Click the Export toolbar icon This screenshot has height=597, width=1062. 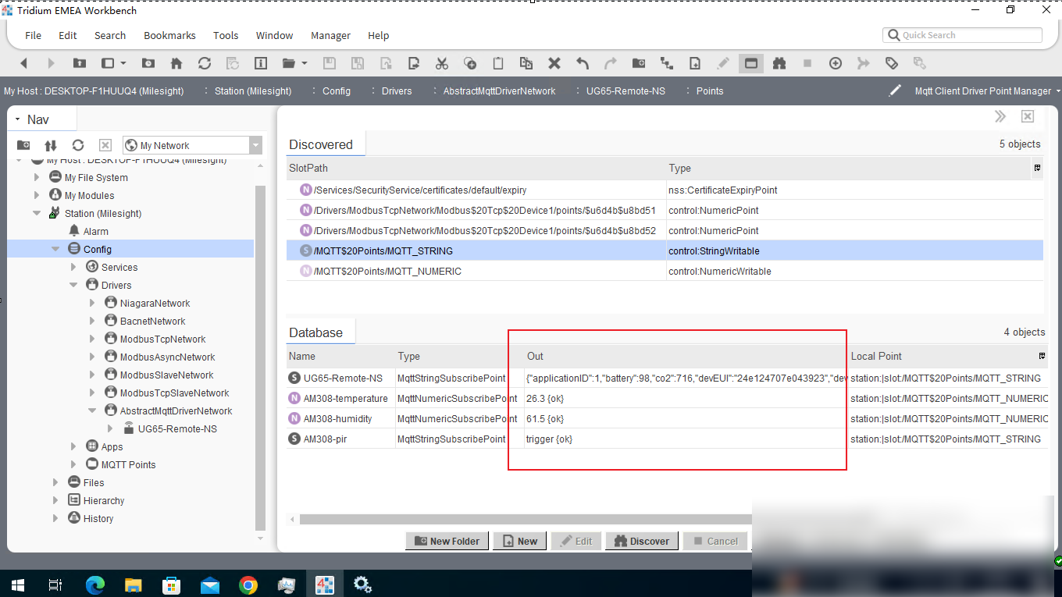point(414,63)
